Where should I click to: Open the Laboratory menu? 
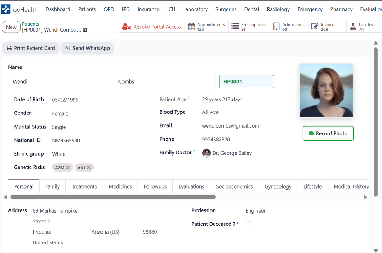[x=195, y=9]
